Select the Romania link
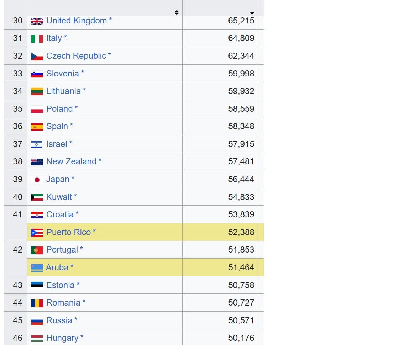The image size is (410, 345). click(63, 303)
